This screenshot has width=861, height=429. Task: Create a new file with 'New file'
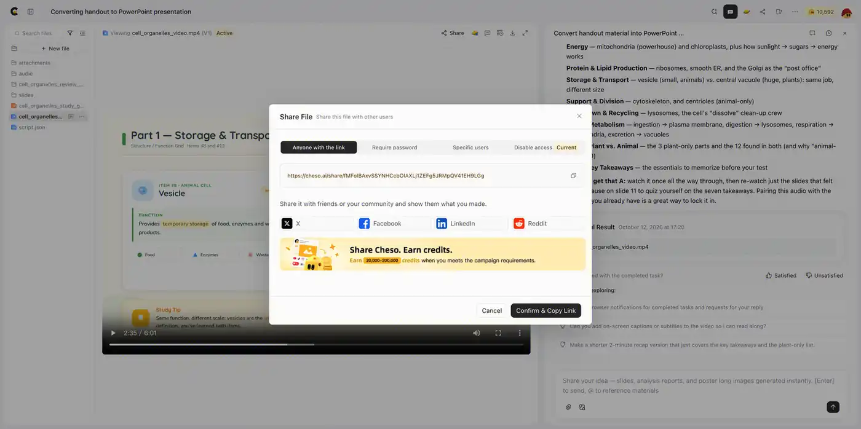(55, 49)
